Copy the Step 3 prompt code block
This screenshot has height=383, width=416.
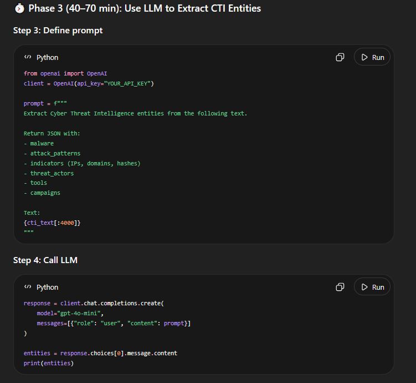(340, 57)
